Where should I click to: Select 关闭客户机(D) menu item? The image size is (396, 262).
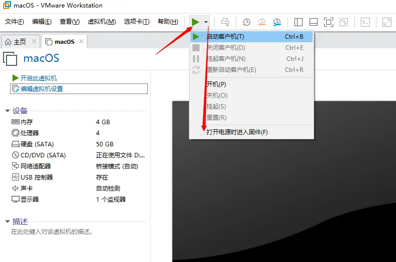[x=252, y=48]
